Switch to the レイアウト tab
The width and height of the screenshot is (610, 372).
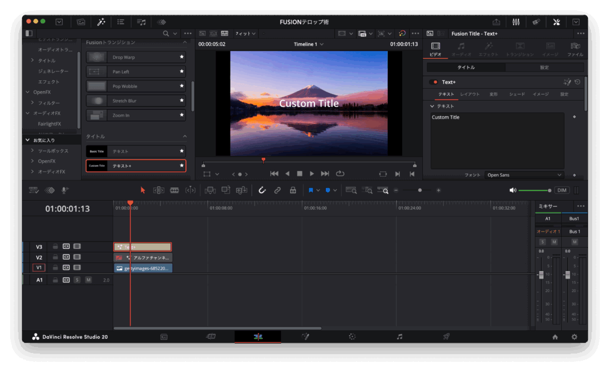(x=469, y=94)
